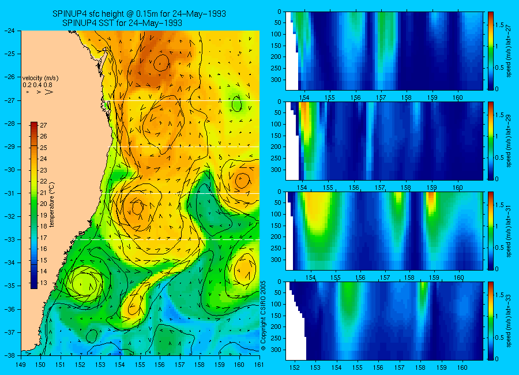Click the 20 value on temperature colorbar
The height and width of the screenshot is (375, 519).
click(x=43, y=204)
